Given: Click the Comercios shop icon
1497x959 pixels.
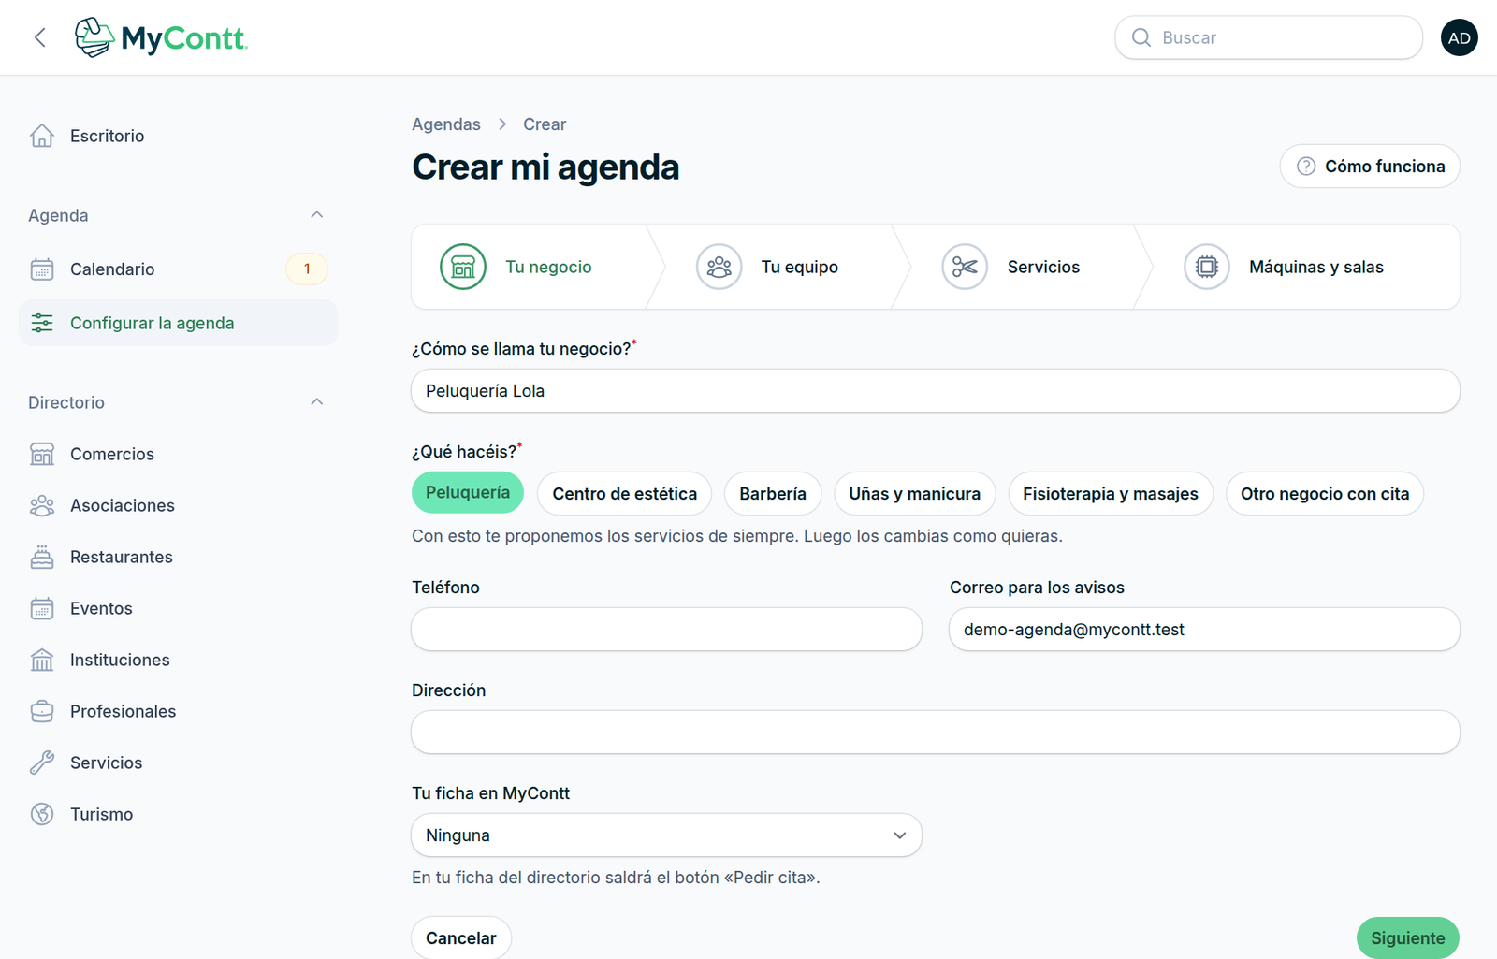Looking at the screenshot, I should 42,454.
